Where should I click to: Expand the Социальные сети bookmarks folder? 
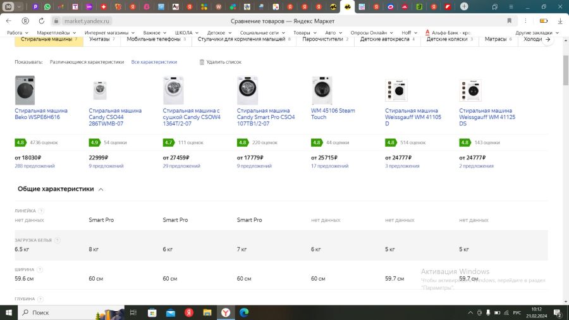point(262,33)
